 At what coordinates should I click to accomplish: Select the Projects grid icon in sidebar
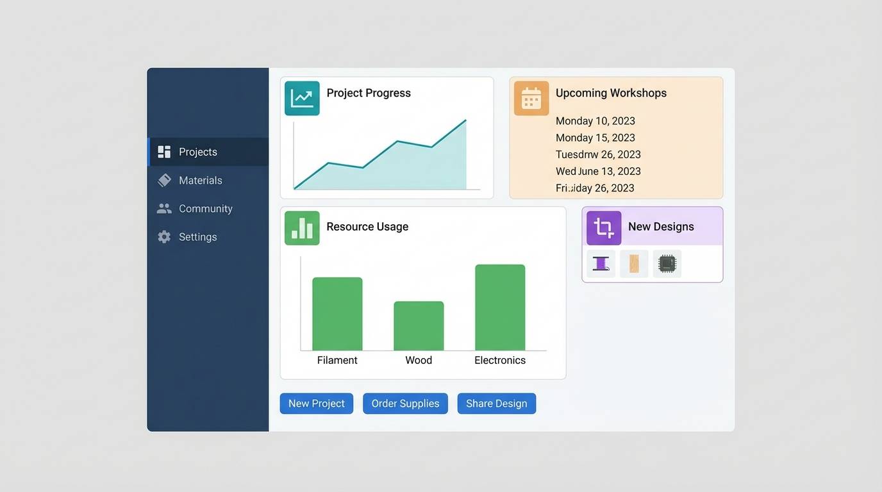(x=163, y=152)
